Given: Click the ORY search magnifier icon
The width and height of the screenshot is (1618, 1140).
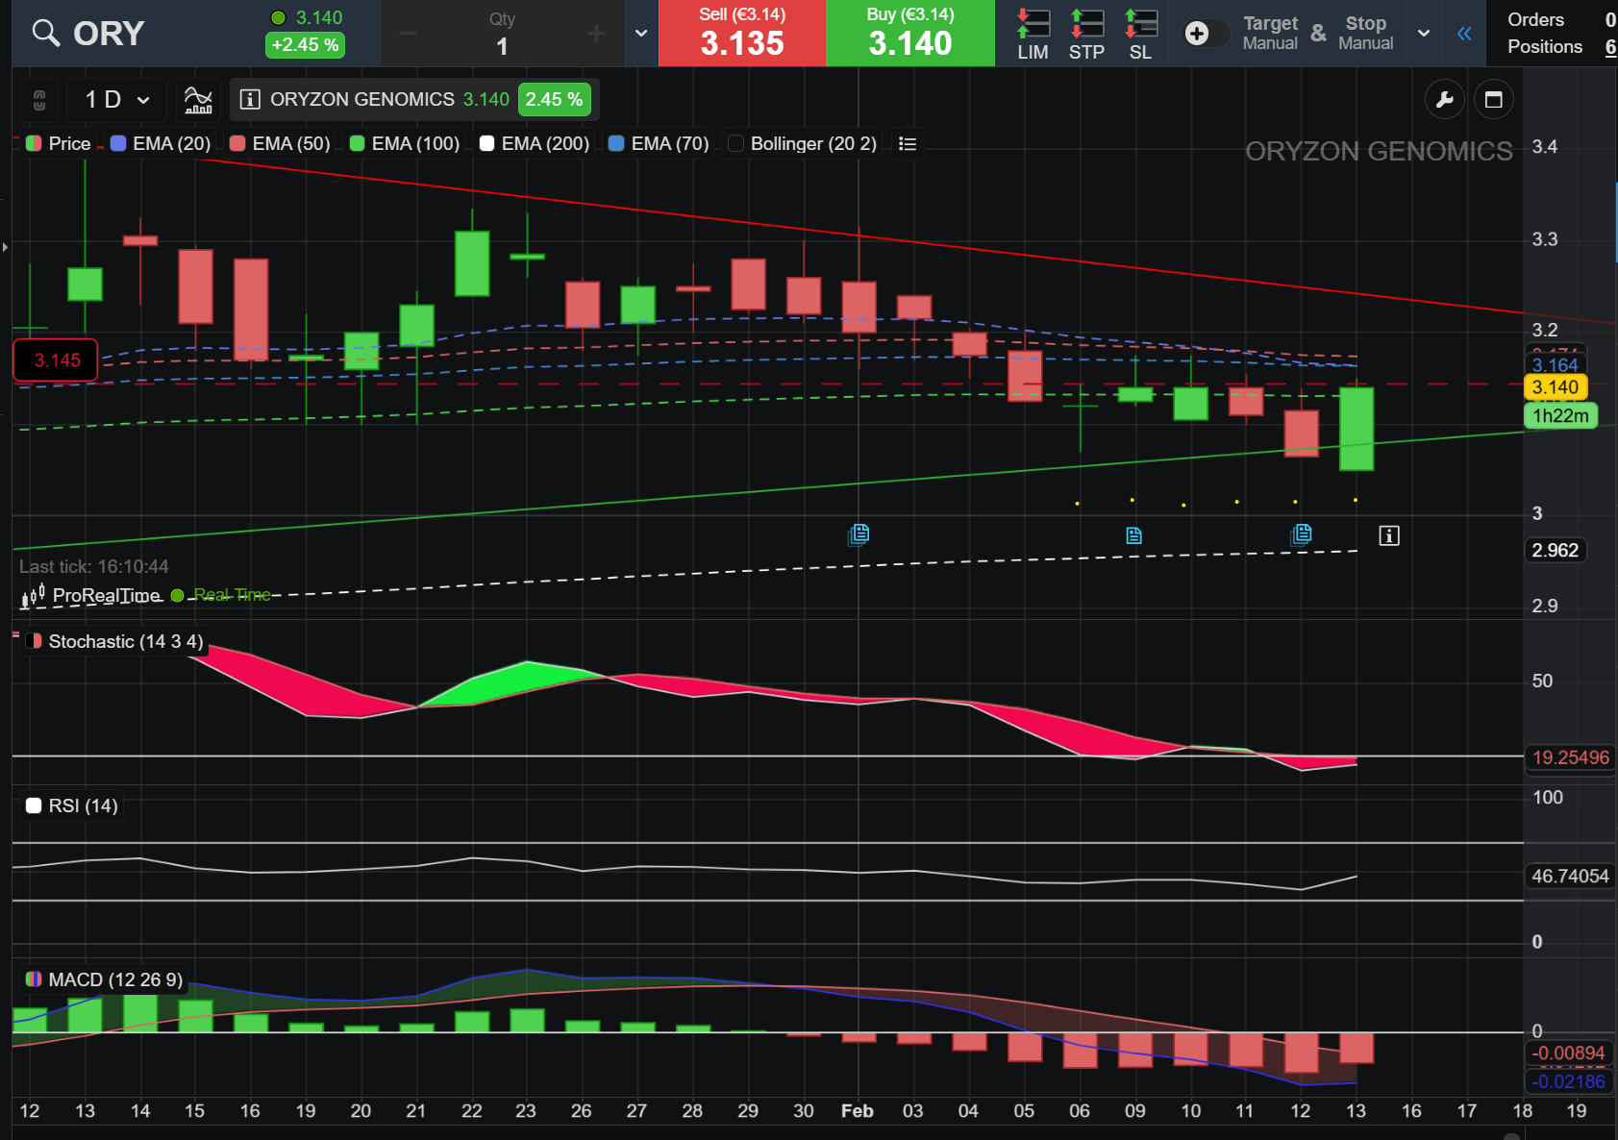Looking at the screenshot, I should [45, 33].
